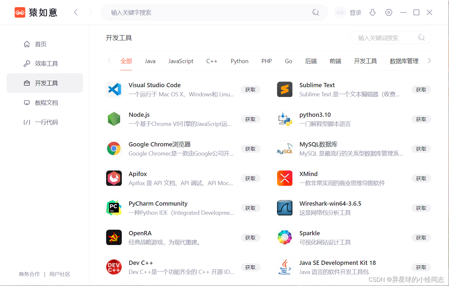The image size is (449, 286).
Task: Switch to the 数据库管理 tab
Action: click(x=404, y=61)
